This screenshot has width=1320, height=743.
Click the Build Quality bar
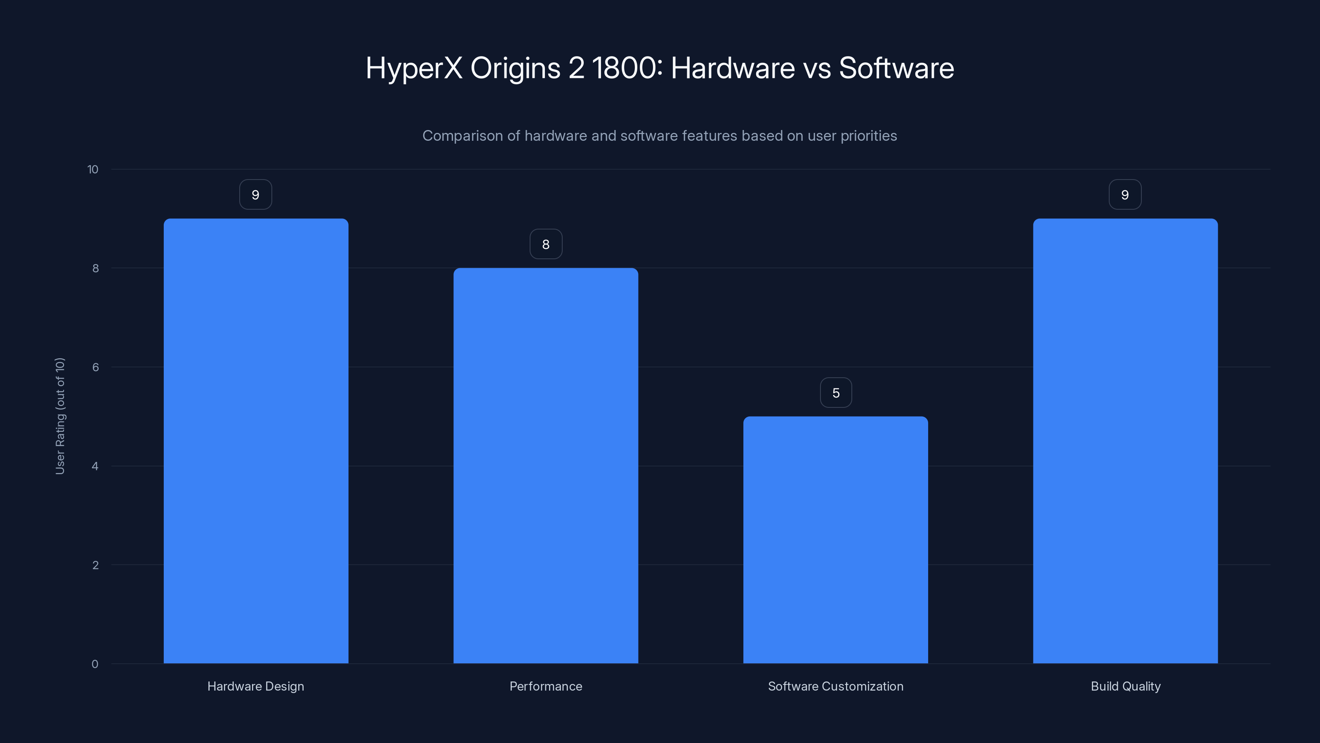pos(1125,441)
